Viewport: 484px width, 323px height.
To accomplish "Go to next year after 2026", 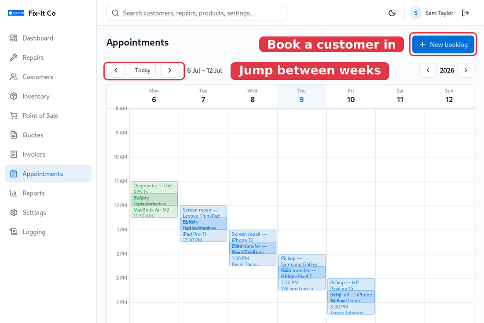I will coord(466,71).
